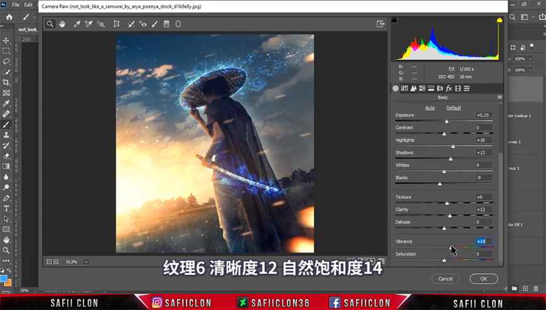Click the Default tone link
The image size is (546, 310).
454,108
